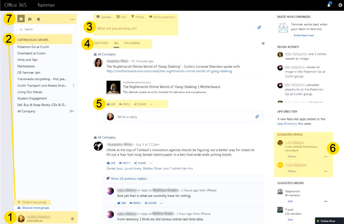The image size is (344, 224).
Task: Click Discover more groups
Action: (34, 208)
